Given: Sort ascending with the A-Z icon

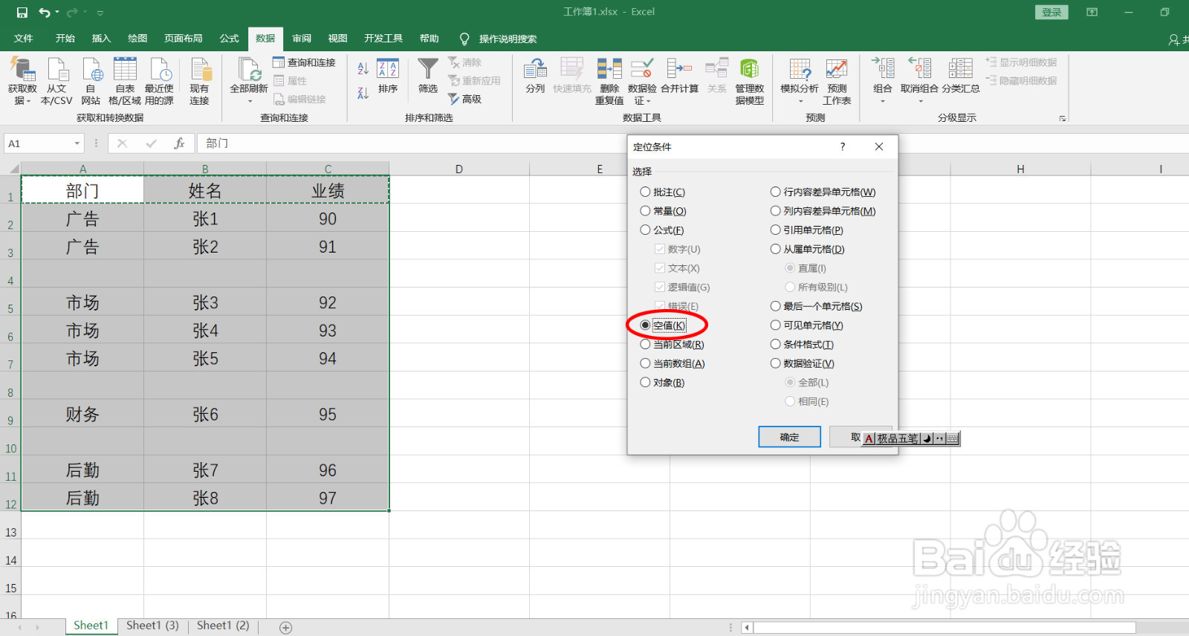Looking at the screenshot, I should click(363, 69).
